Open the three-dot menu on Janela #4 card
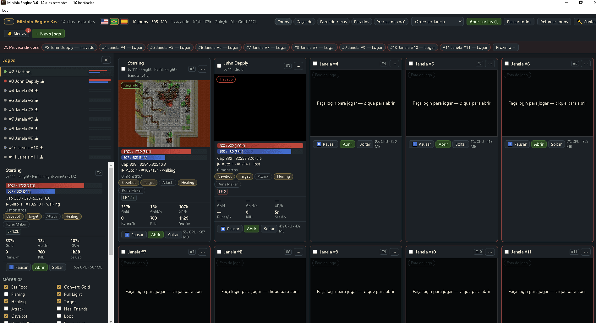This screenshot has width=596, height=323. 394,64
